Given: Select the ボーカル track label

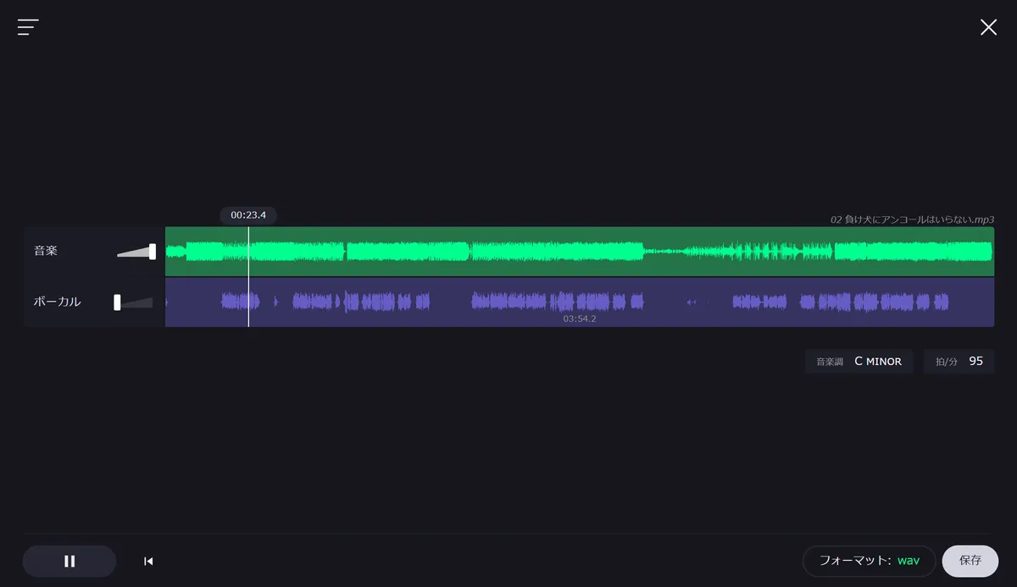Looking at the screenshot, I should [x=57, y=302].
